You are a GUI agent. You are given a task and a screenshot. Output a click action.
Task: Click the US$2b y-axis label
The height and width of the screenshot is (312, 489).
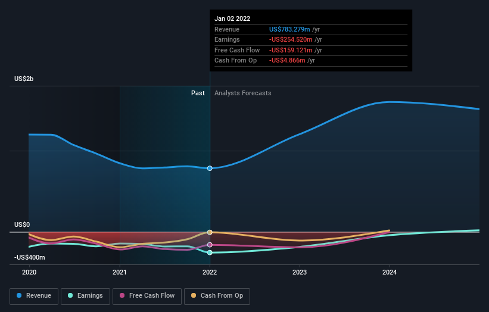pos(24,79)
